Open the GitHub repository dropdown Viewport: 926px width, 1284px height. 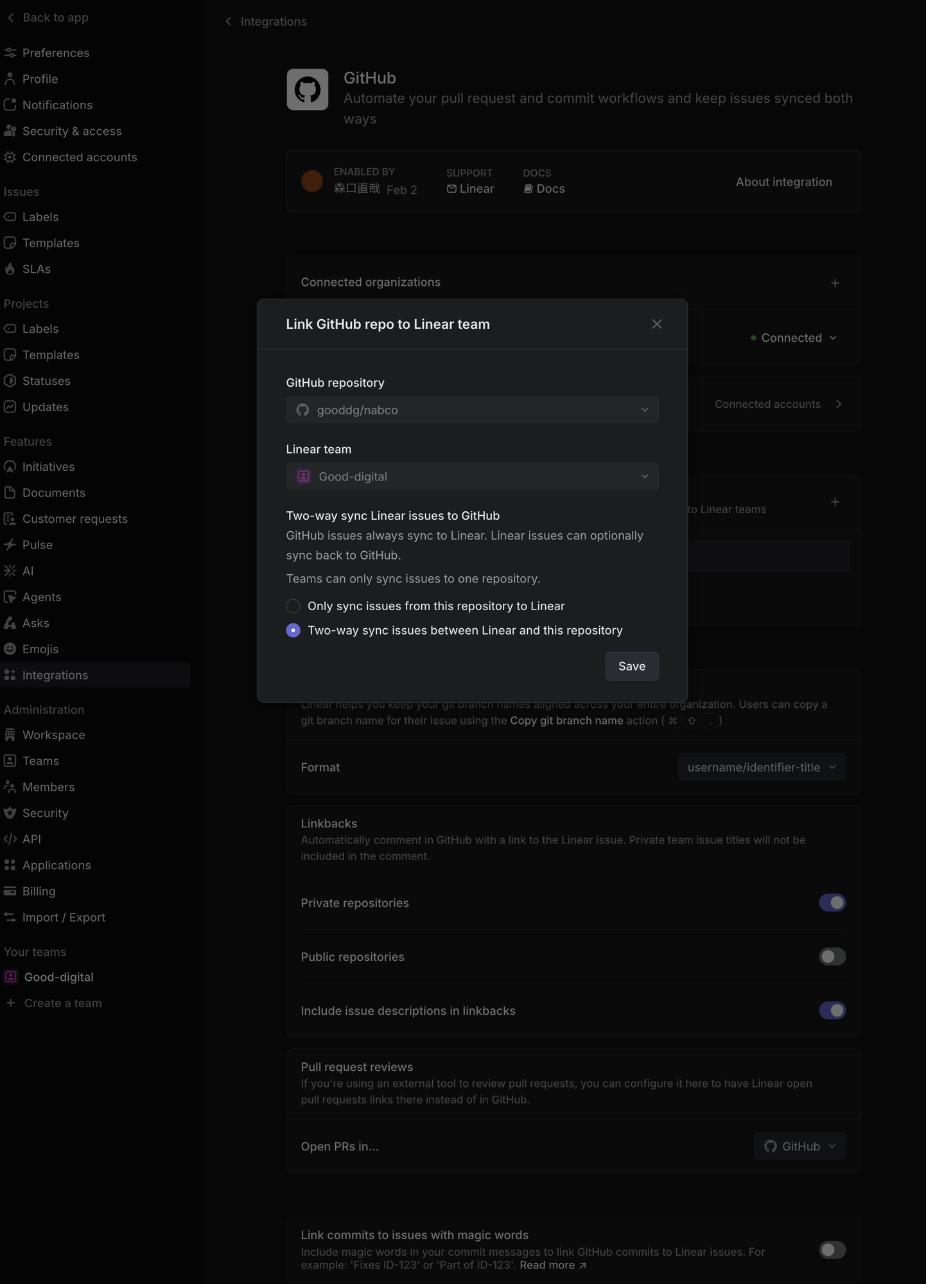472,410
